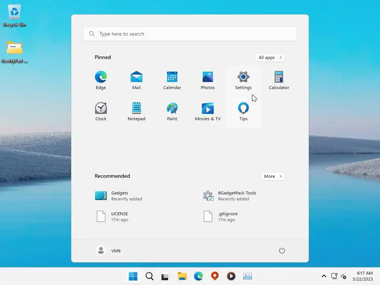Open the red map pin taskbar app
Viewport: 380px width, 285px height.
click(215, 276)
